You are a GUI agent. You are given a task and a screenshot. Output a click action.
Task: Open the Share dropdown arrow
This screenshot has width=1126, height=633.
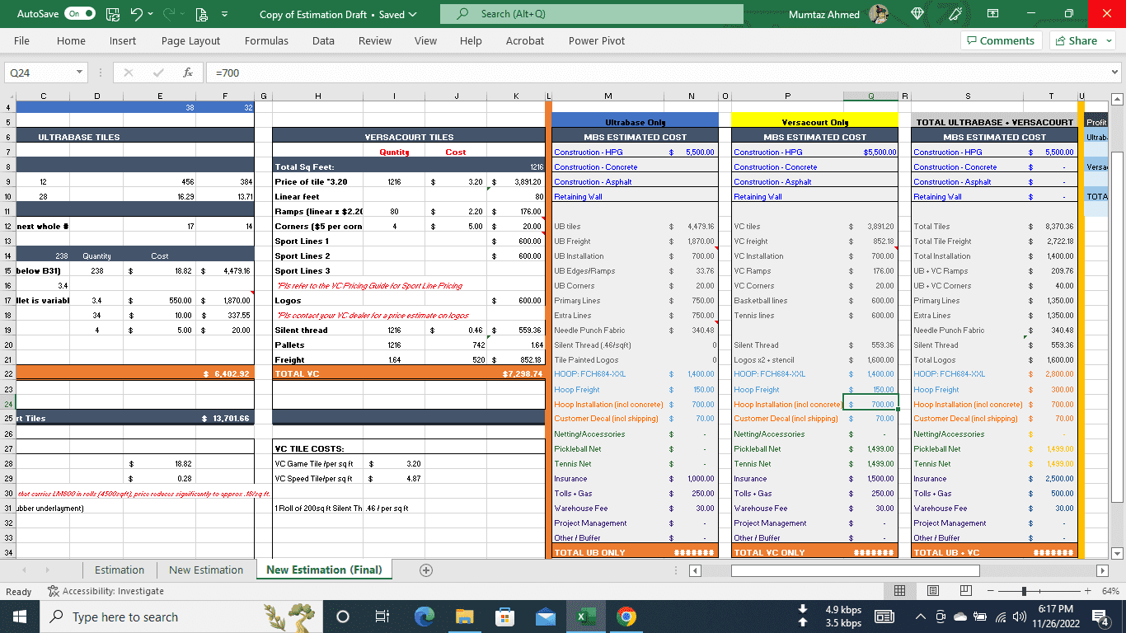(1110, 40)
